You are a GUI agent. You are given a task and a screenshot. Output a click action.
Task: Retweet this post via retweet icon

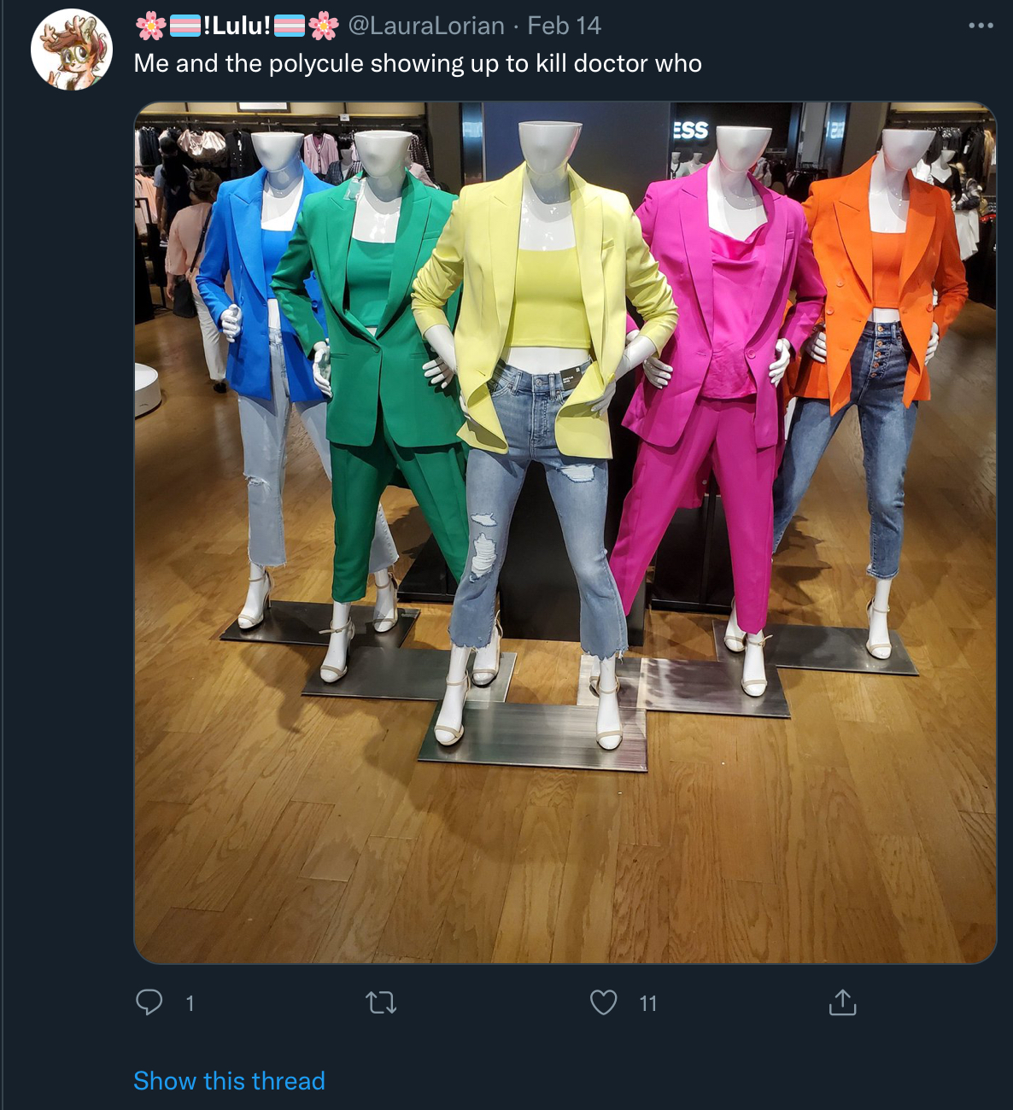click(x=381, y=1002)
